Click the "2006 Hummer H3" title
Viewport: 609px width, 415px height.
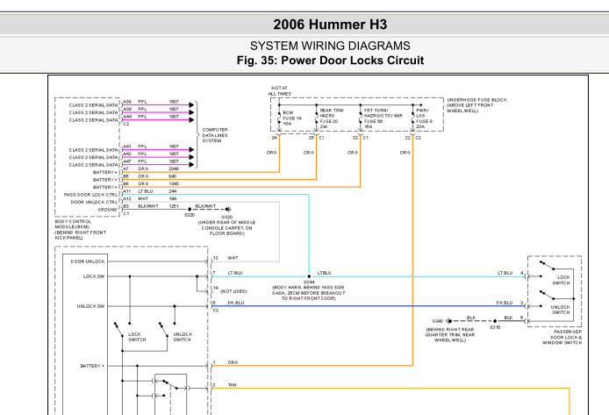pos(330,25)
